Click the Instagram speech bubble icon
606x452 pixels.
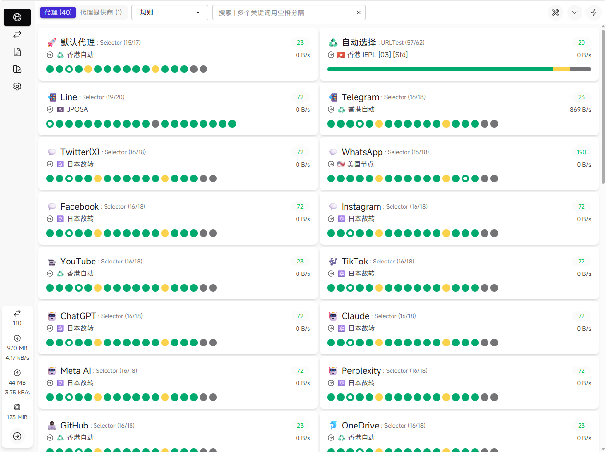click(333, 206)
